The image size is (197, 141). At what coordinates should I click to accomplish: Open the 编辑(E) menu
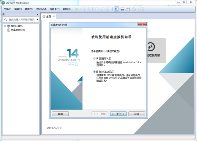18,9
